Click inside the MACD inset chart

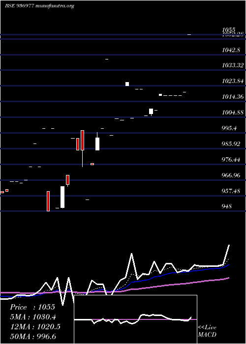tap(135, 319)
